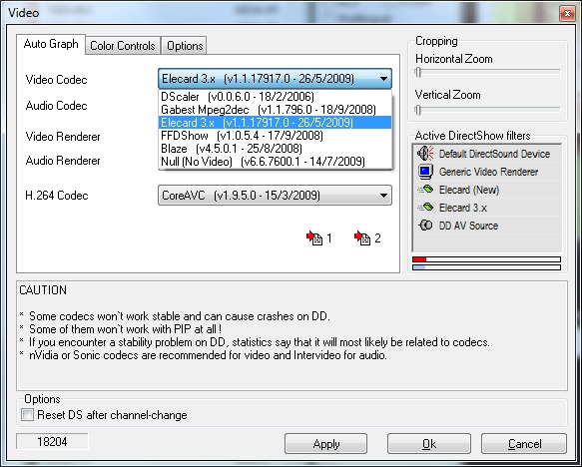
Task: Click the Elecard (New) filter icon
Action: coord(425,190)
